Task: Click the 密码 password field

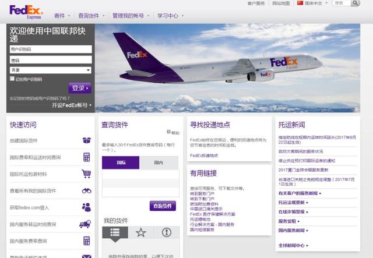Action: coord(51,59)
